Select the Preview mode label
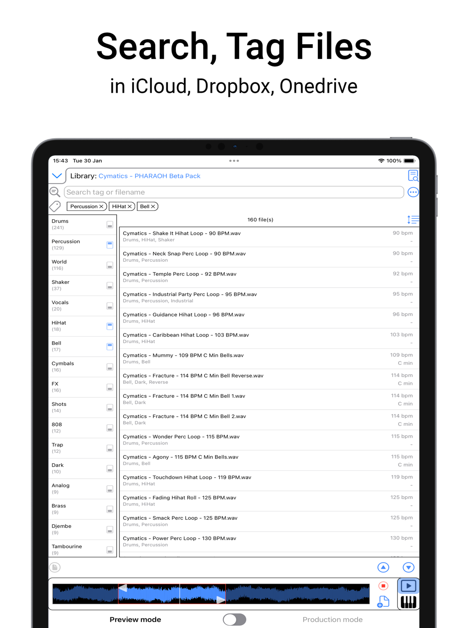 (135, 620)
